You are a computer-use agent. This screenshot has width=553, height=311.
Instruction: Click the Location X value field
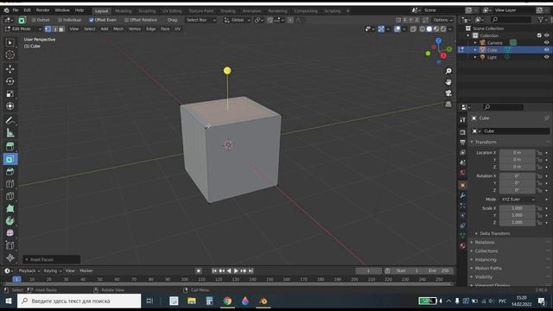coord(518,153)
